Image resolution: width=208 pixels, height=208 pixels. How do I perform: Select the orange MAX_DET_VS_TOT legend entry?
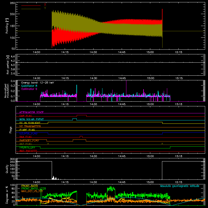32,191
